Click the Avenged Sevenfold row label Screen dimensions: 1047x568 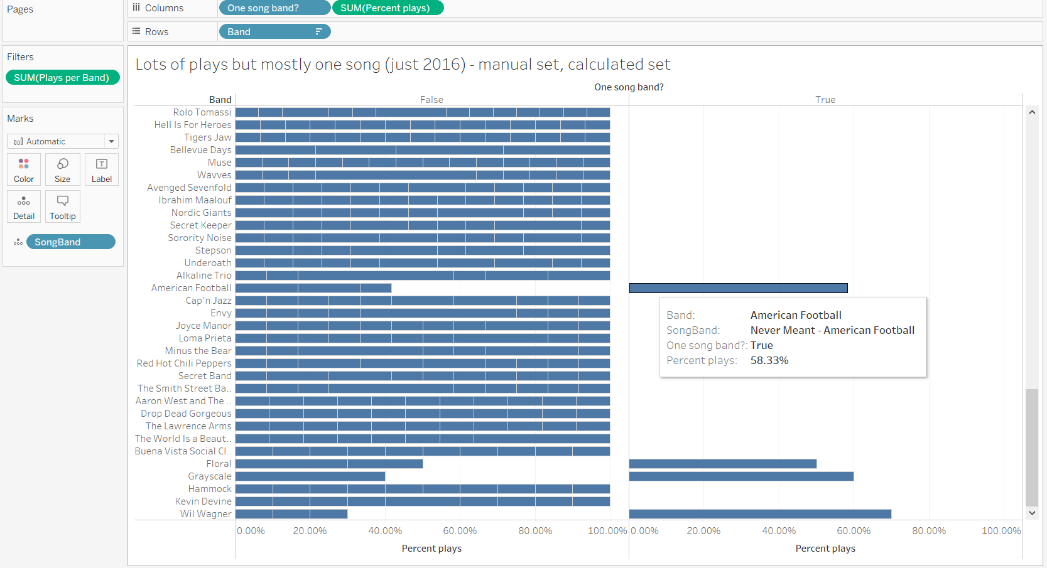point(189,188)
